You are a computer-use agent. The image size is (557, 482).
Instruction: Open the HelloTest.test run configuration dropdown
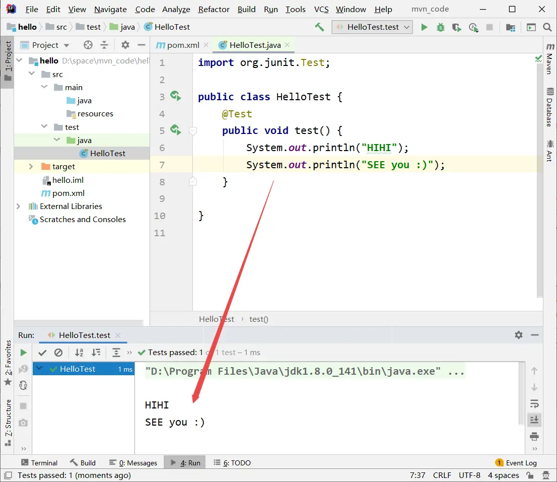372,27
